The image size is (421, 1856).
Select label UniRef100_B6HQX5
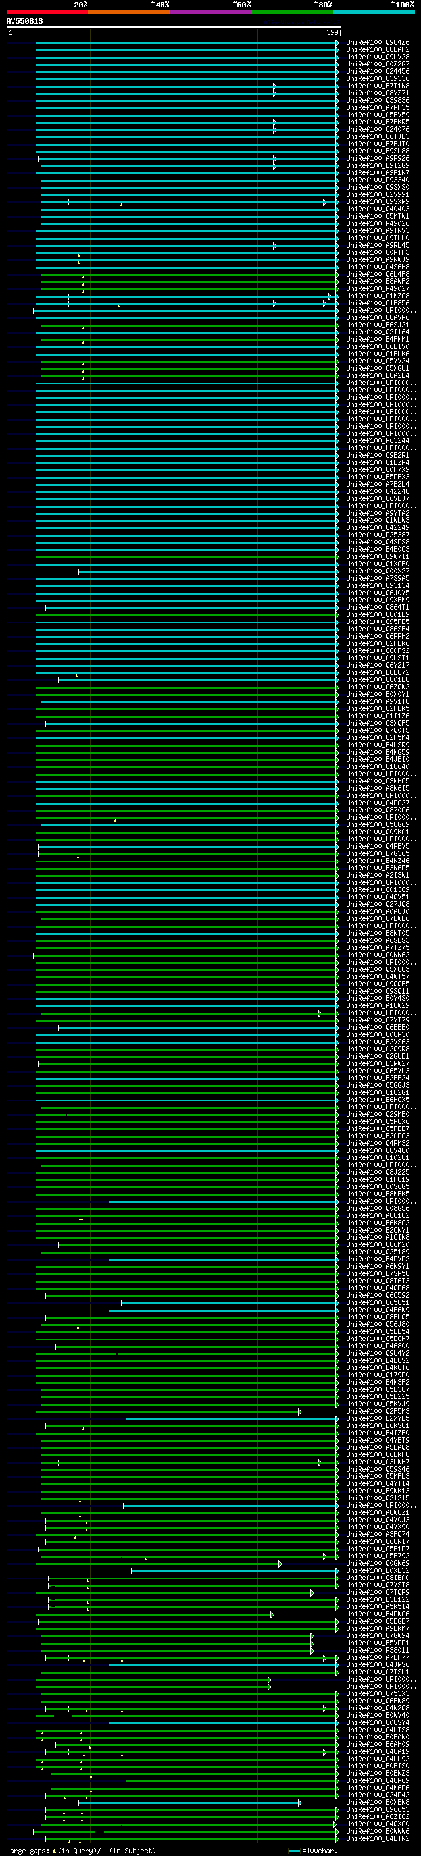click(x=378, y=1100)
